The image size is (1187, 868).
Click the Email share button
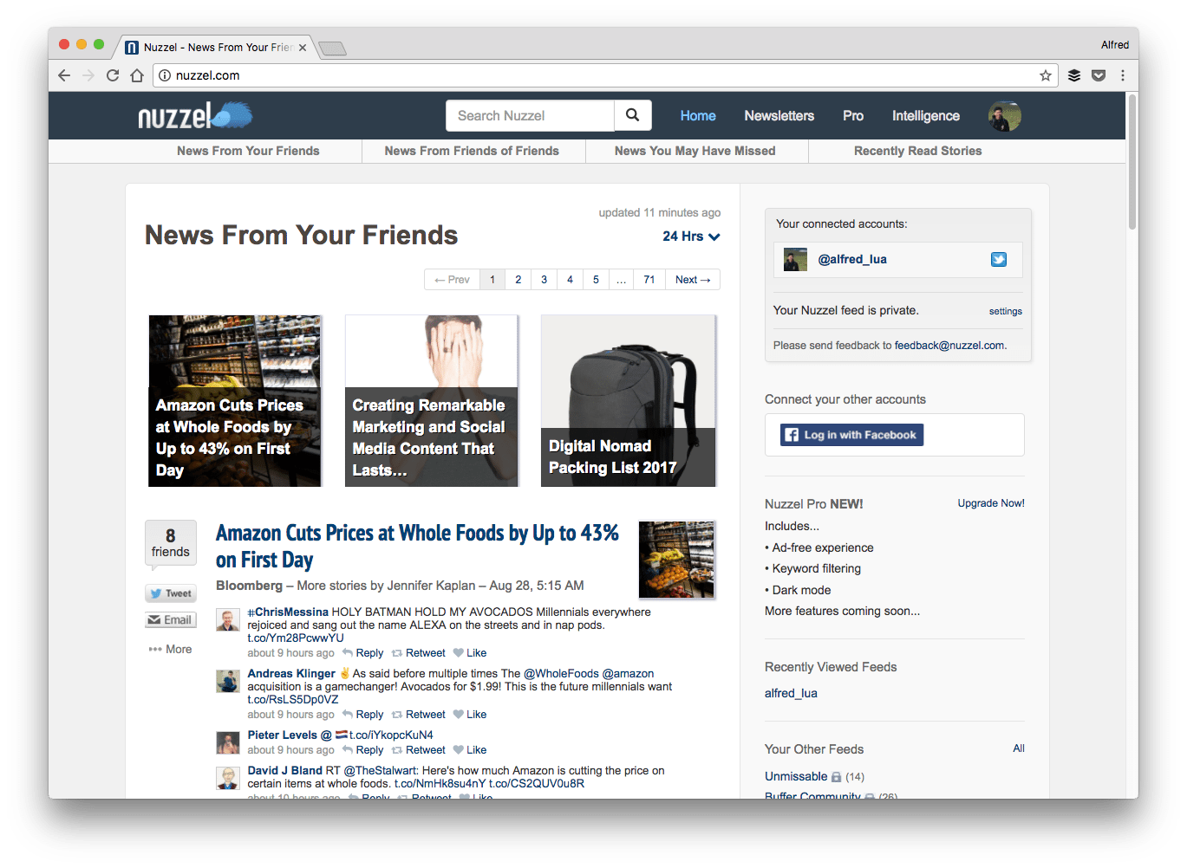point(171,619)
